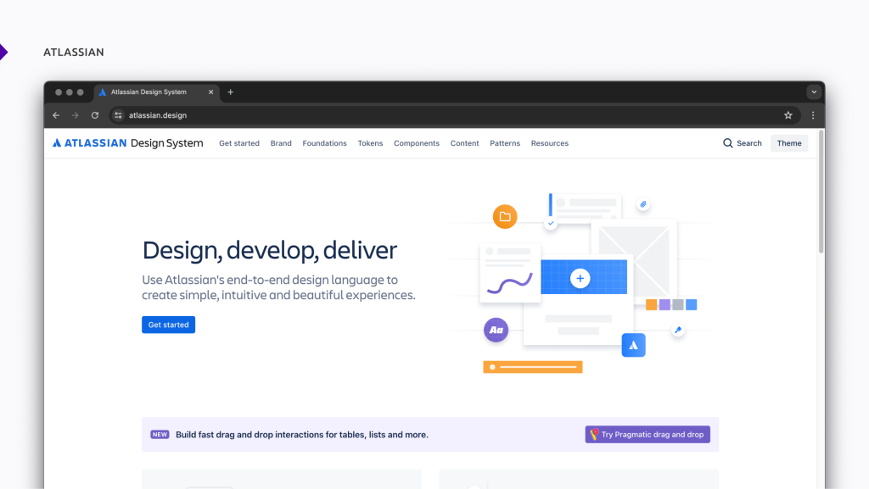Open a new tab with plus icon
869x489 pixels.
[x=231, y=92]
